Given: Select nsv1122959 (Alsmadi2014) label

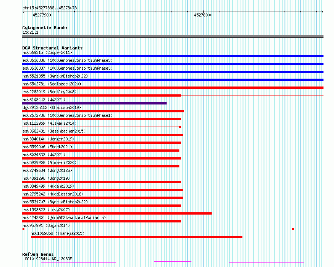Looking at the screenshot, I should point(50,123).
